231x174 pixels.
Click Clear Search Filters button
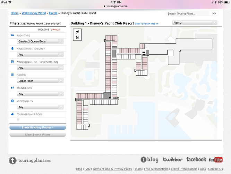click(x=37, y=134)
